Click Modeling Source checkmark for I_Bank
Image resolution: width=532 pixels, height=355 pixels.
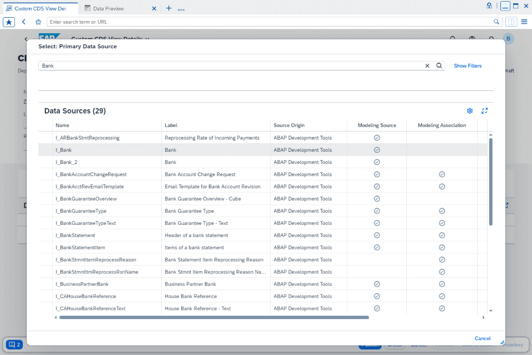377,150
